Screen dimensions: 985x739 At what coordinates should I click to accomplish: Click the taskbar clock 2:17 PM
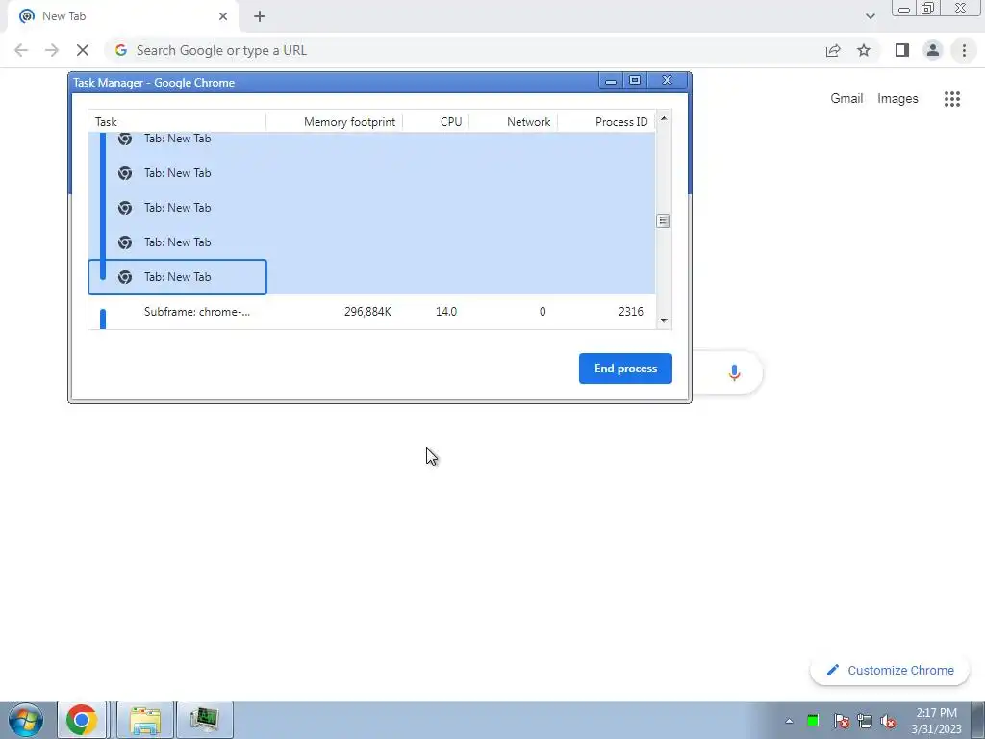pos(936,713)
